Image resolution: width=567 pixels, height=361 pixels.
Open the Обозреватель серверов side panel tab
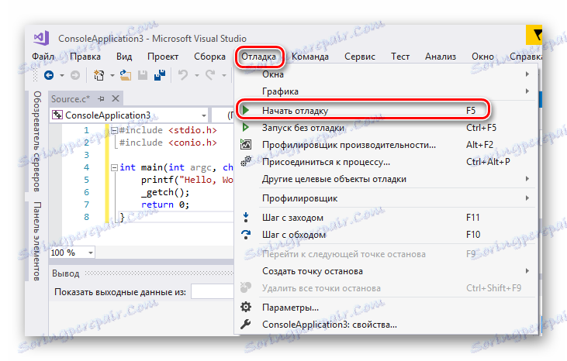[x=36, y=141]
